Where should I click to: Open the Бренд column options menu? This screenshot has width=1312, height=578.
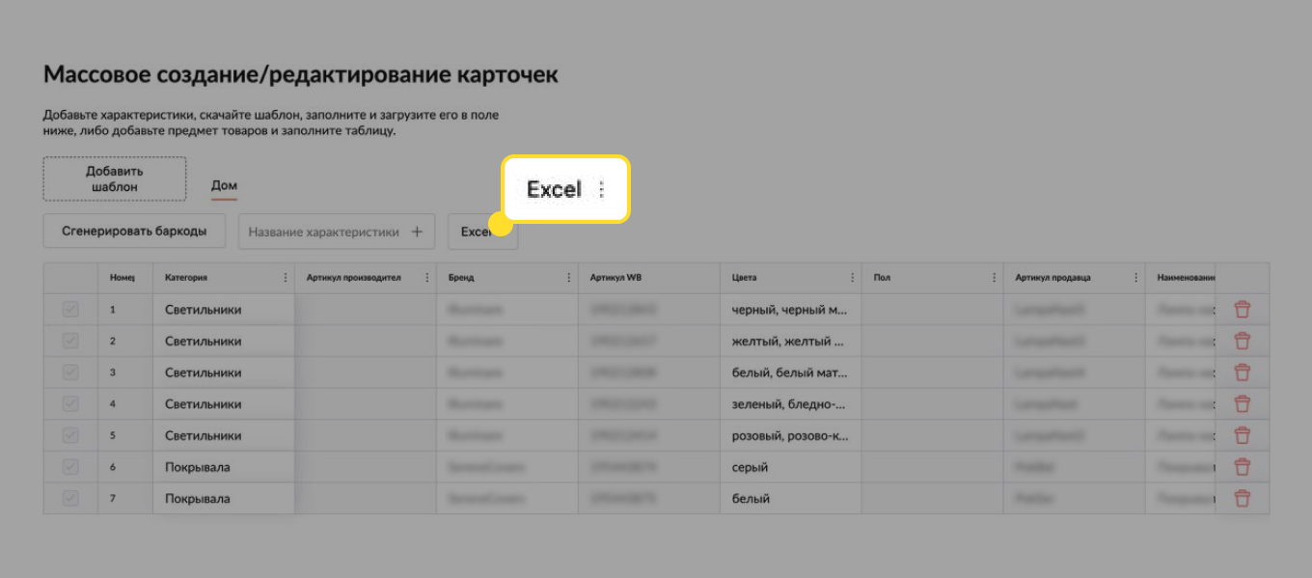567,277
